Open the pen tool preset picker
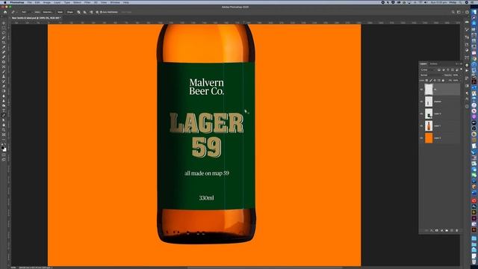The width and height of the screenshot is (478, 269). pos(13,12)
